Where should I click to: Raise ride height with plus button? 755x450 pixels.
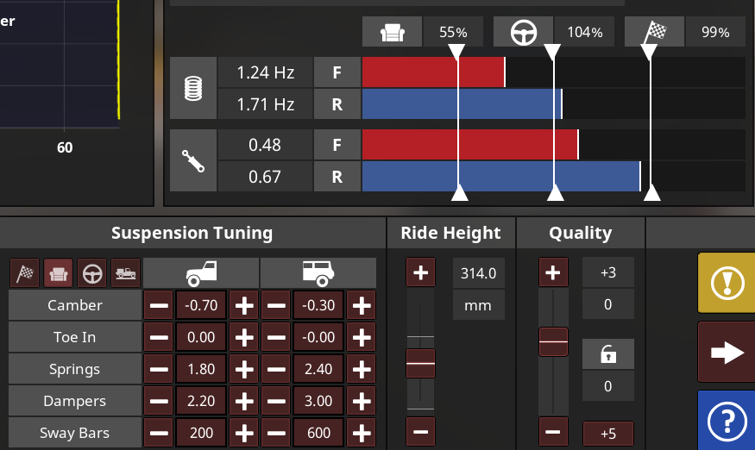pos(420,273)
